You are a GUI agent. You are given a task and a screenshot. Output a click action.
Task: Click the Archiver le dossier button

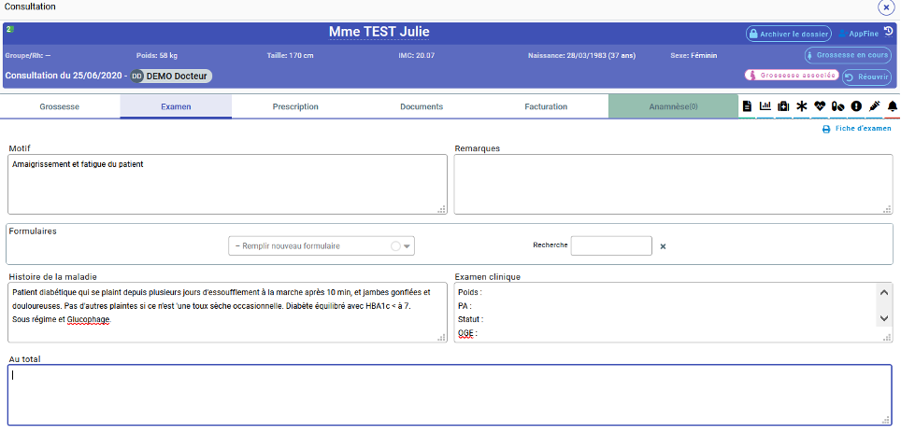[x=789, y=34]
